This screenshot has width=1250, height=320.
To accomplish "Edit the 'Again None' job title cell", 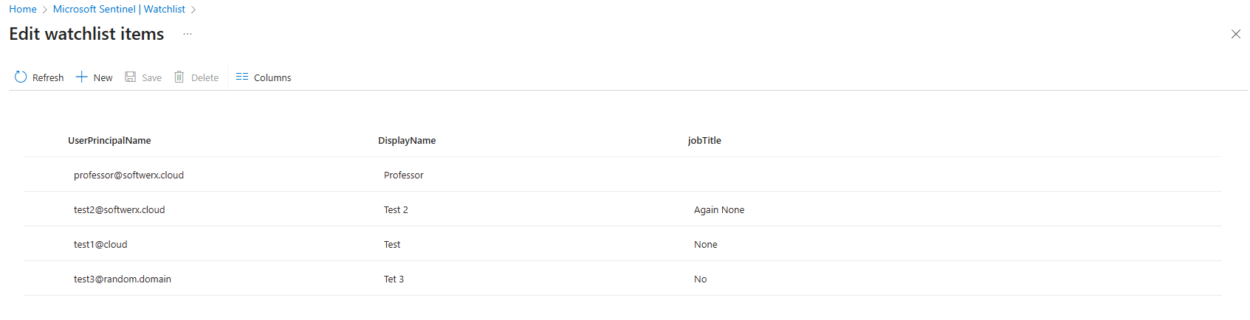I will pyautogui.click(x=719, y=209).
